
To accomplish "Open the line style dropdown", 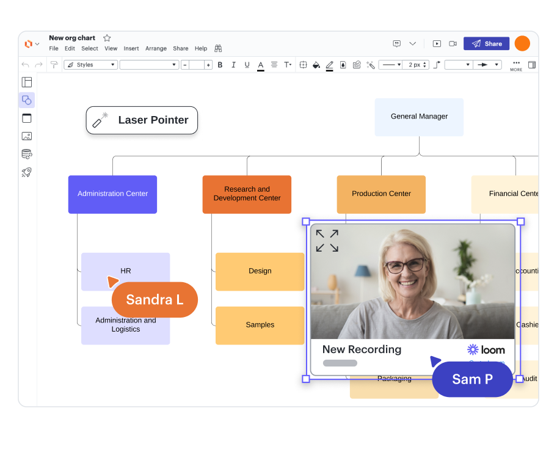I will point(391,65).
